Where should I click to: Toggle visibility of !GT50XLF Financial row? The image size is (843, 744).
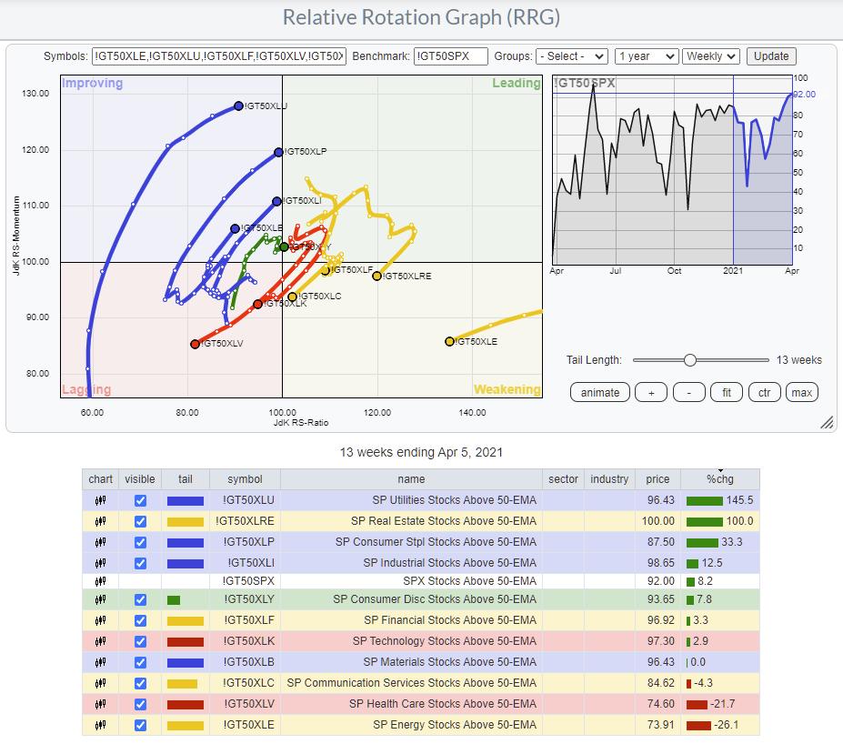pos(140,623)
